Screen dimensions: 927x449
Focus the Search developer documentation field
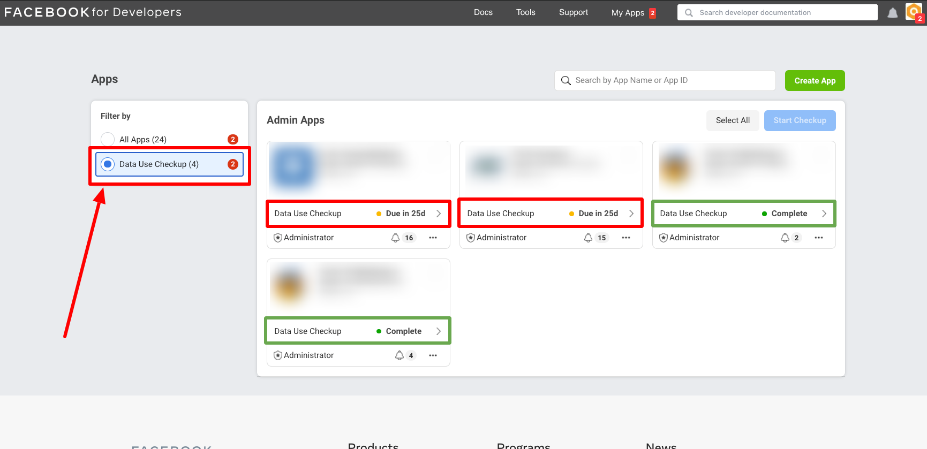(778, 12)
